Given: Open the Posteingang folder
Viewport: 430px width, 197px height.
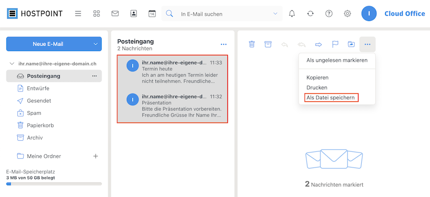Looking at the screenshot, I should 54,76.
